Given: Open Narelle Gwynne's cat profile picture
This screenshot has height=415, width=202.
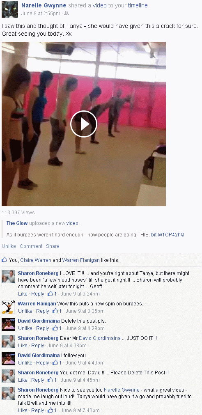Looking at the screenshot, I should [x=10, y=9].
